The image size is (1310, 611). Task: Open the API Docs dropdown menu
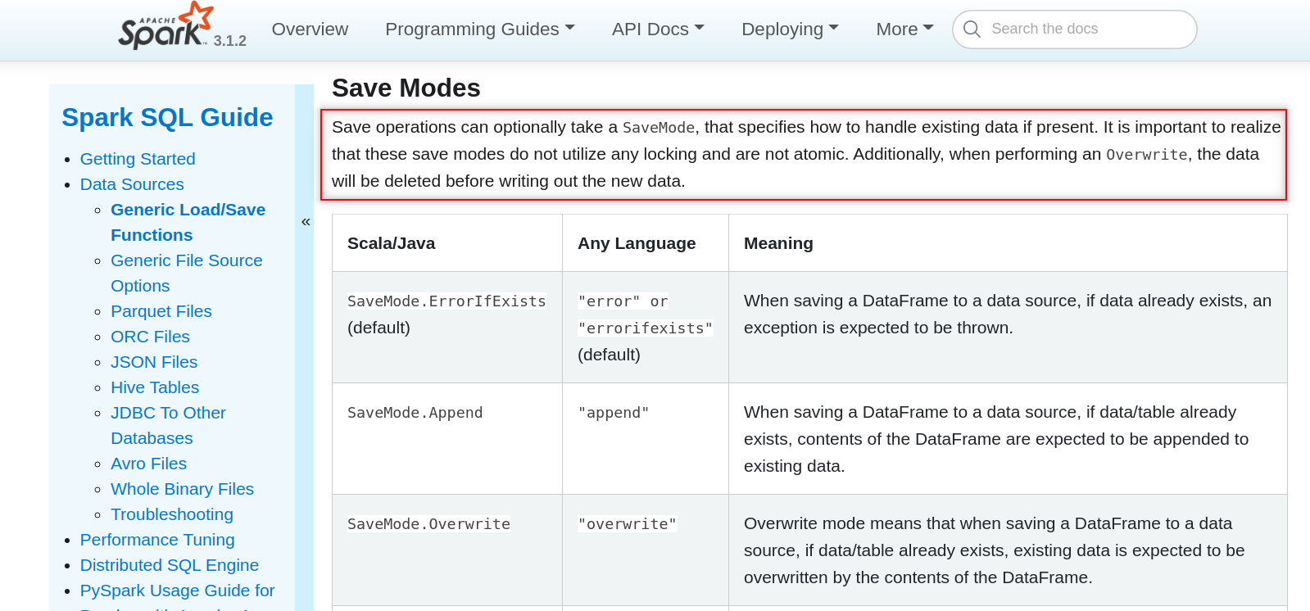click(657, 29)
